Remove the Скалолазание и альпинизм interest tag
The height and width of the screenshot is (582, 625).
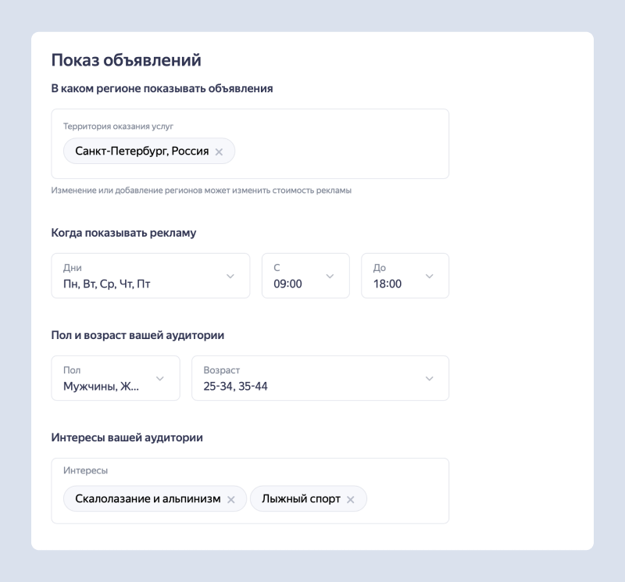[x=231, y=500]
